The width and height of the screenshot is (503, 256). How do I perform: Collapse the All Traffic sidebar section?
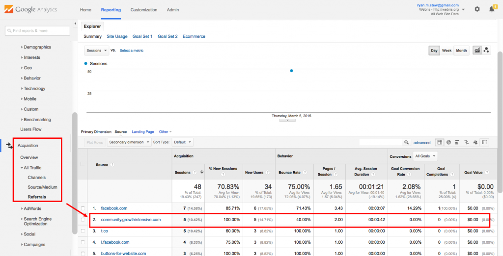[x=31, y=168]
